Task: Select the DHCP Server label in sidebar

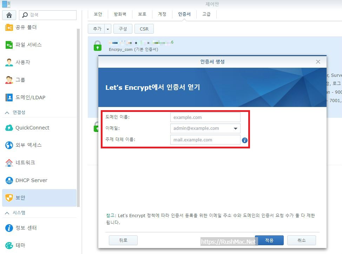Action: click(31, 180)
